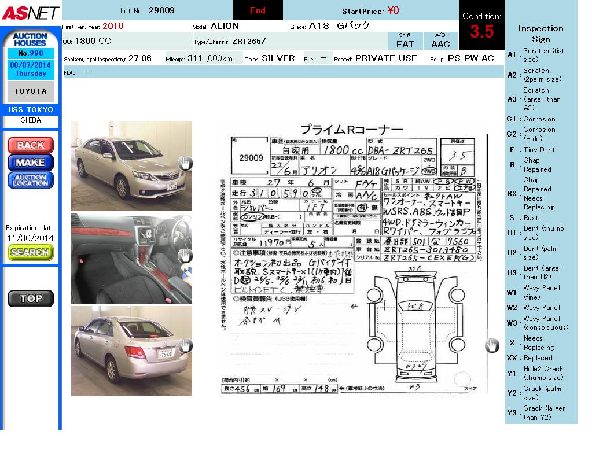
Task: Open the rear view car photo
Action: 131,351
